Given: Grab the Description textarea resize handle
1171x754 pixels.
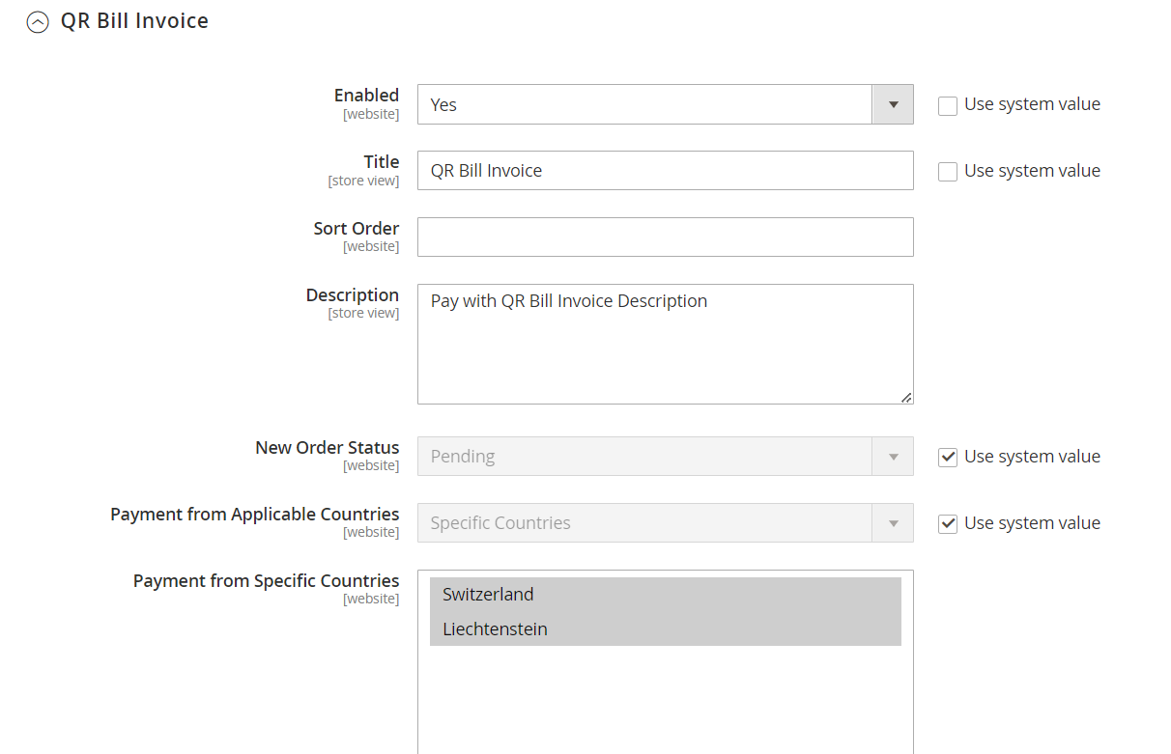Looking at the screenshot, I should point(905,397).
